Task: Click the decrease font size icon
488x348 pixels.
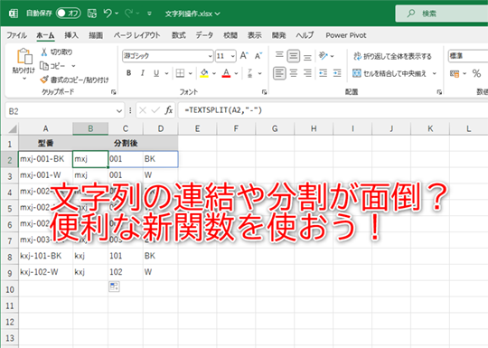Action: [258, 56]
